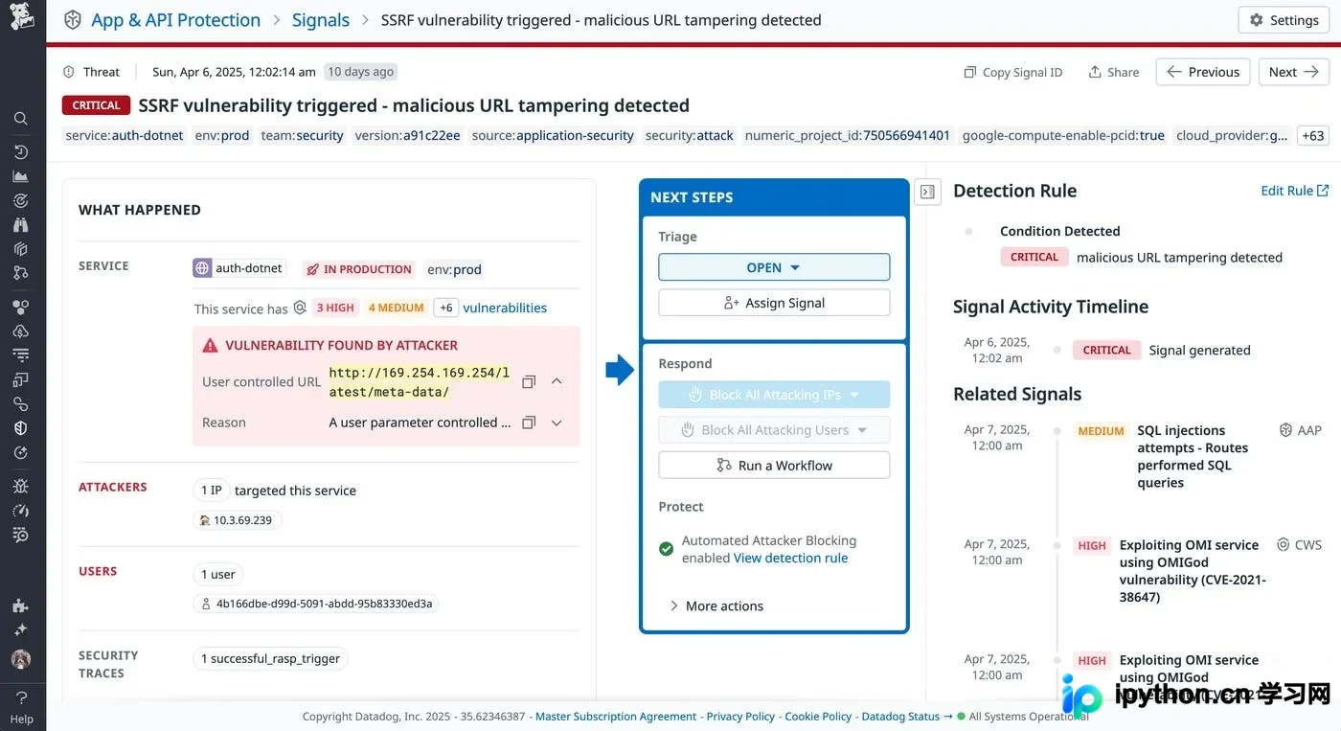Expand the More actions section
The image size is (1341, 731).
point(716,605)
